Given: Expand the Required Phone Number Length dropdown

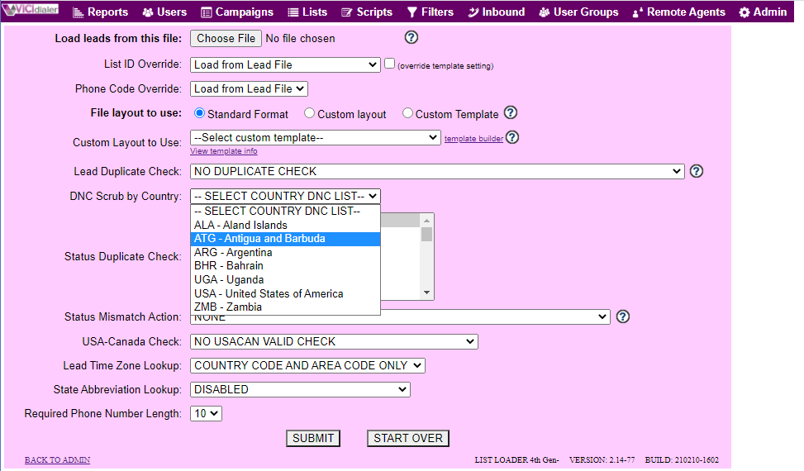Looking at the screenshot, I should click(x=206, y=414).
